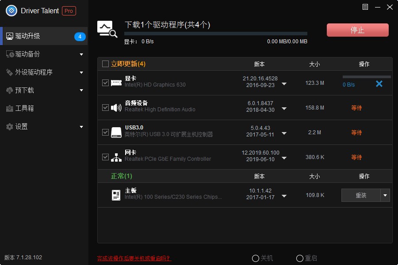Open version dropdown for 21.20.16.4528

click(284, 84)
